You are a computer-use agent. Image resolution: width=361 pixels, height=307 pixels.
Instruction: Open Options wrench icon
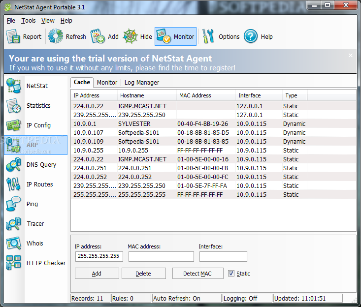[x=208, y=36]
